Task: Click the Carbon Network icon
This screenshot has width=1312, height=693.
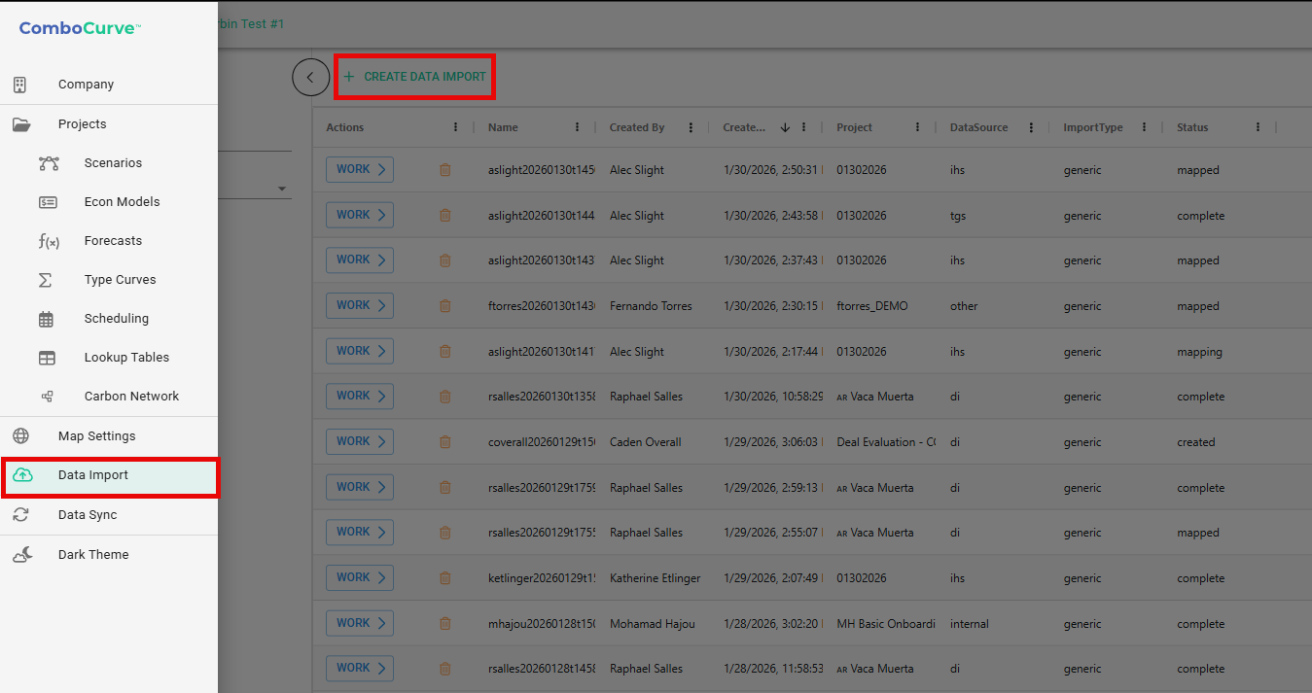Action: click(47, 397)
